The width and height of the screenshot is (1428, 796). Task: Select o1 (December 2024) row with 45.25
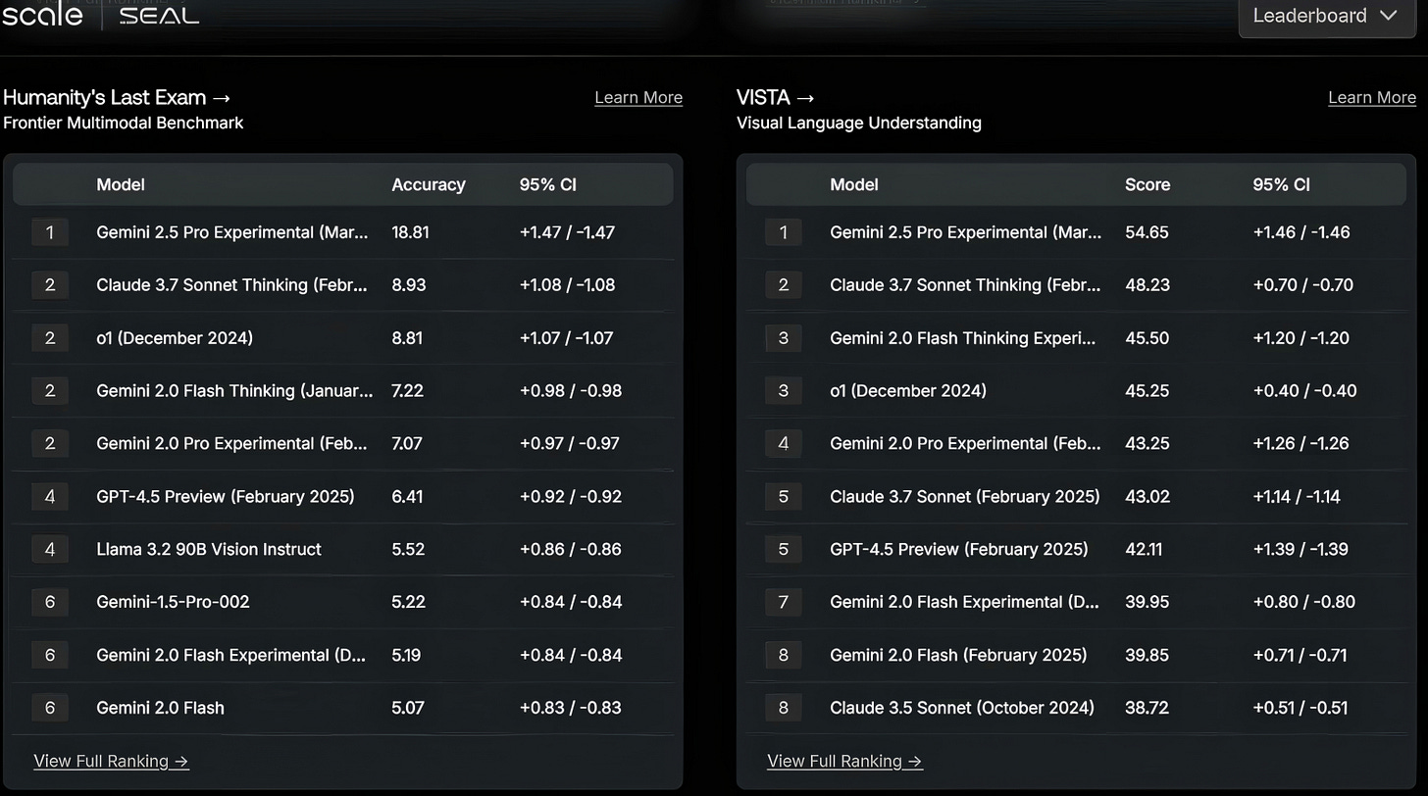(x=1077, y=391)
